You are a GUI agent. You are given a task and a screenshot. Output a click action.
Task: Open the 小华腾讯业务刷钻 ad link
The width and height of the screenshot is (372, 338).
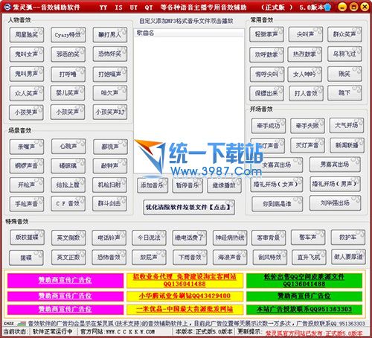point(185,296)
